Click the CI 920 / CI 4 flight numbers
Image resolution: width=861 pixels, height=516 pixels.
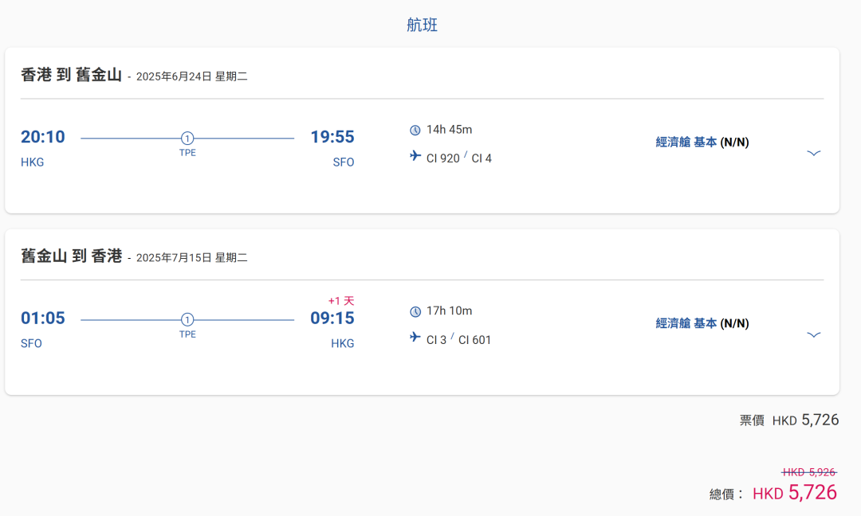click(x=459, y=158)
